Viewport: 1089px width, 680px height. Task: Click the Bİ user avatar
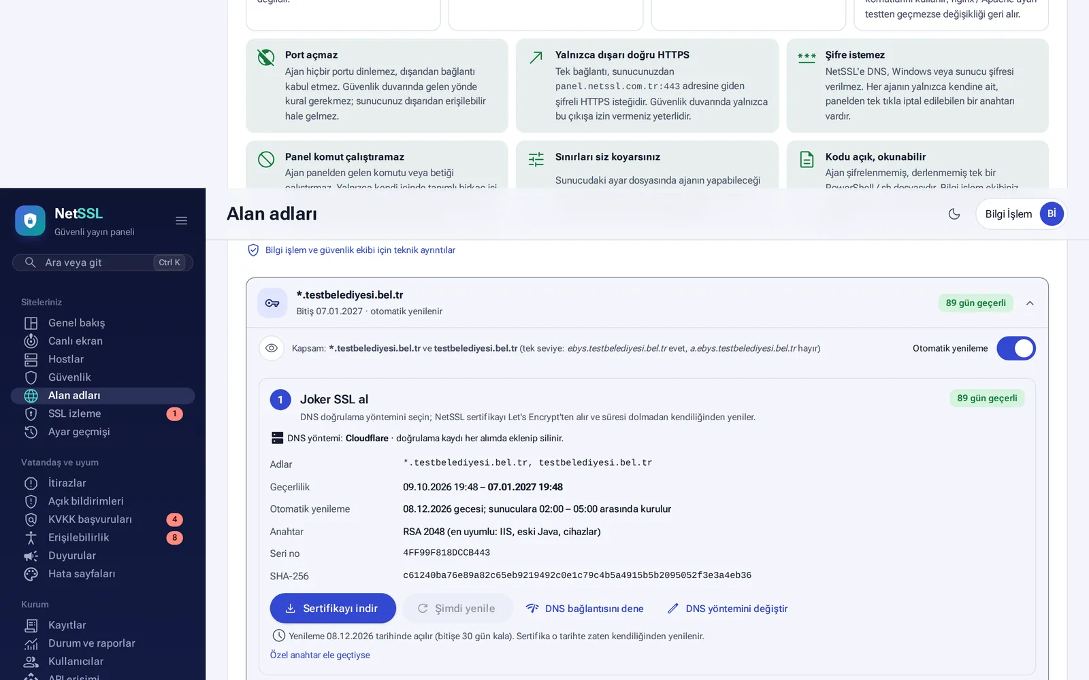[x=1052, y=214]
